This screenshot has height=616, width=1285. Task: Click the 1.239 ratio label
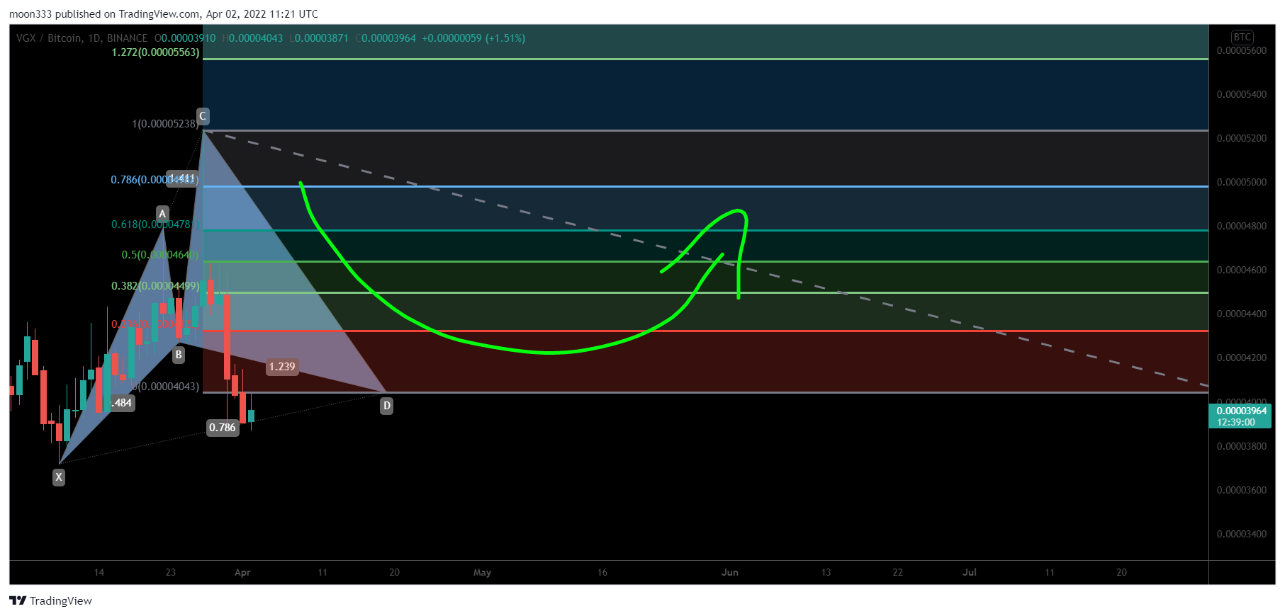(x=282, y=367)
